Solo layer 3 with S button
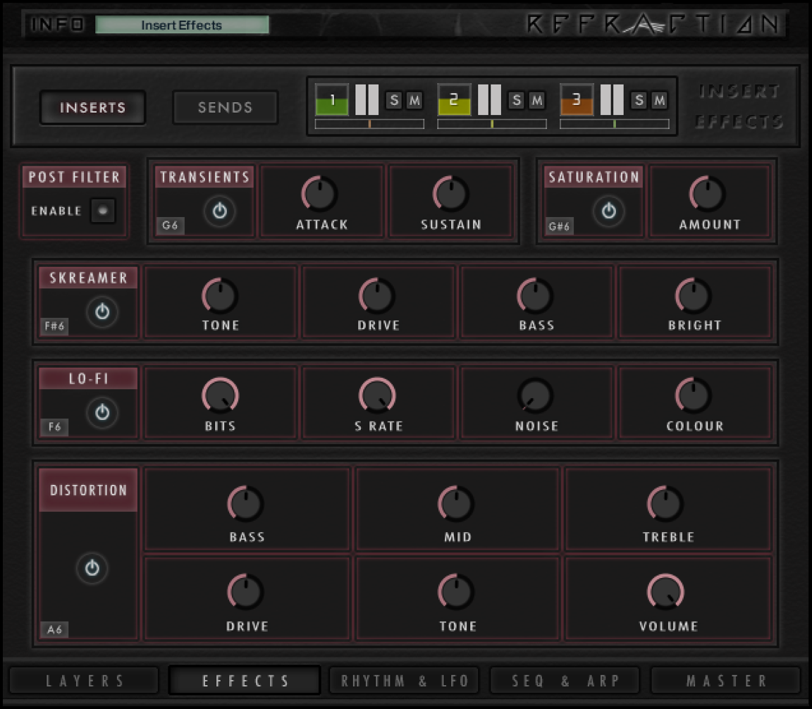Screen dimensions: 812x709 click(639, 100)
